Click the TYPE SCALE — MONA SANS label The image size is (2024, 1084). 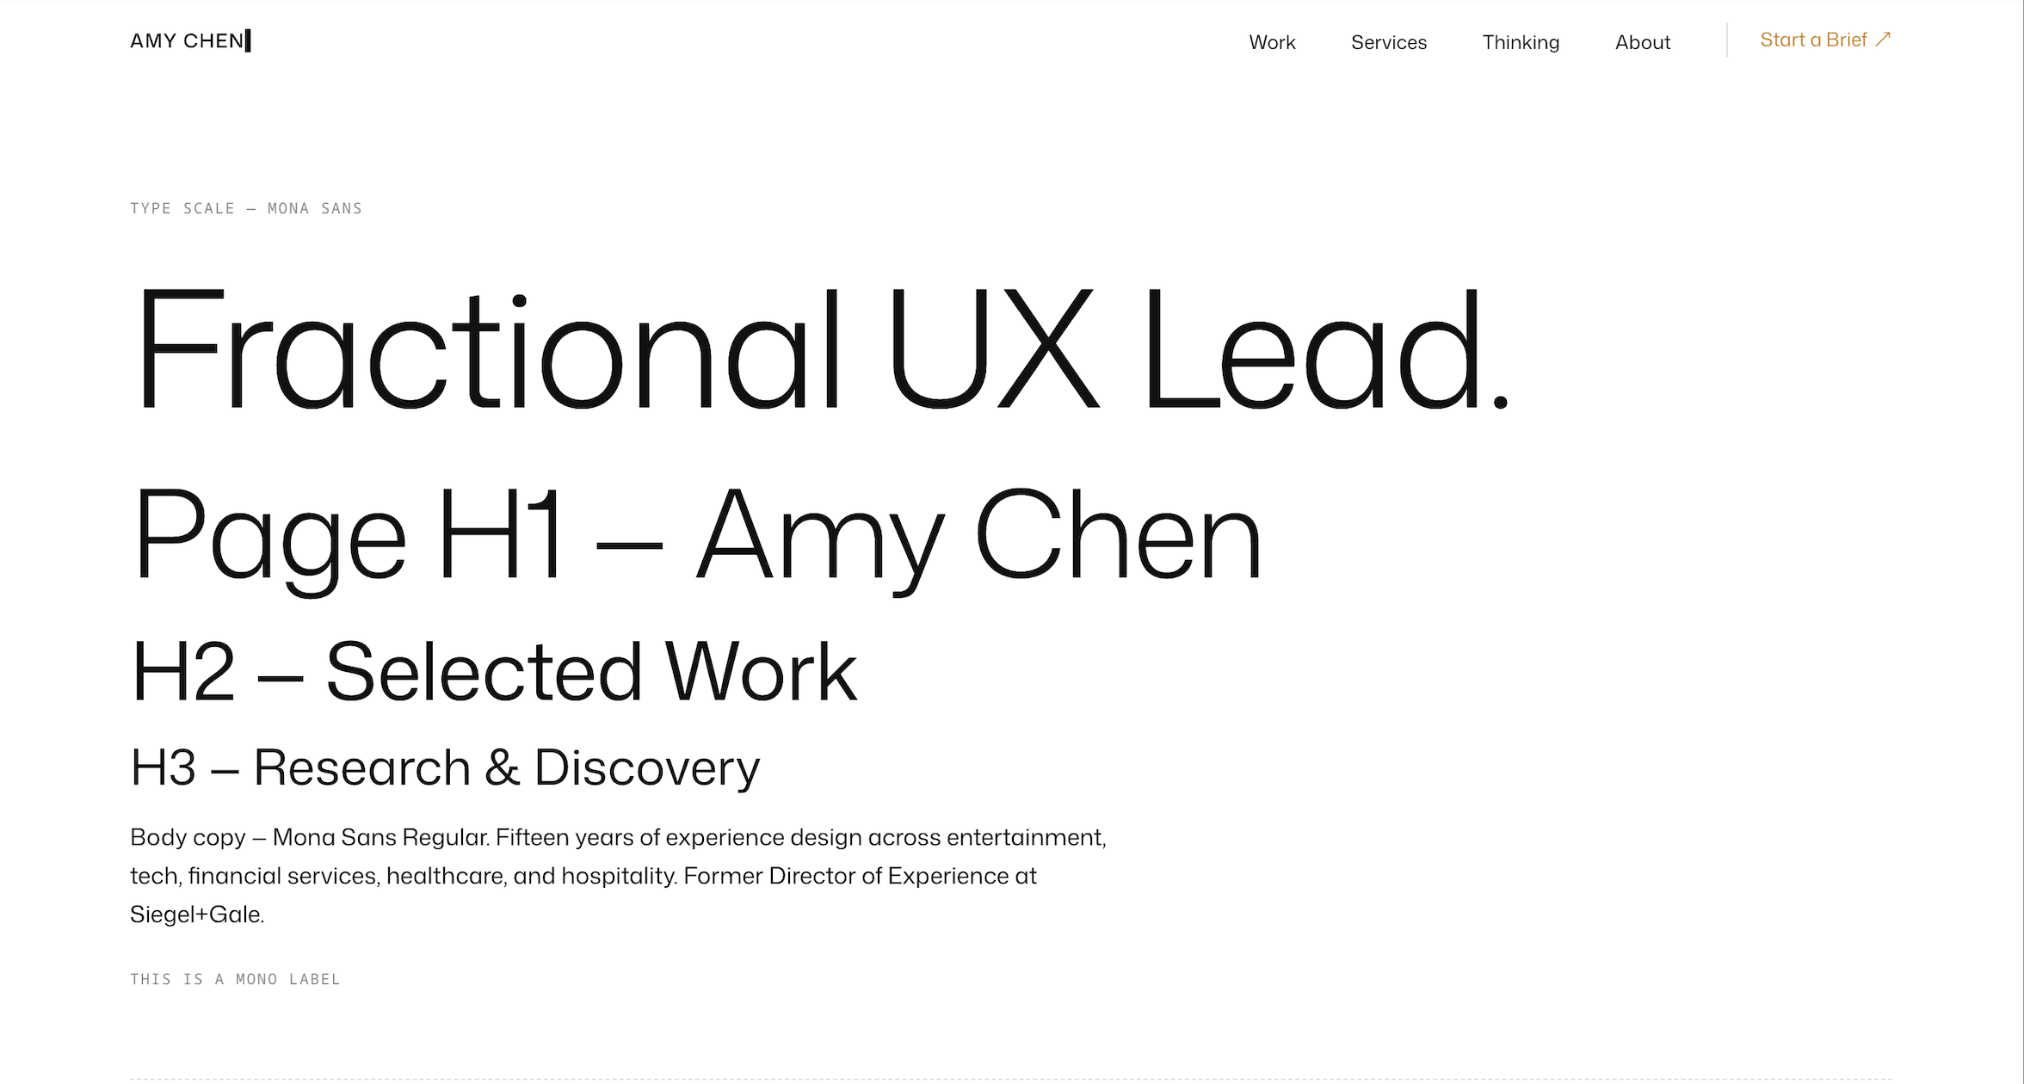(x=246, y=207)
